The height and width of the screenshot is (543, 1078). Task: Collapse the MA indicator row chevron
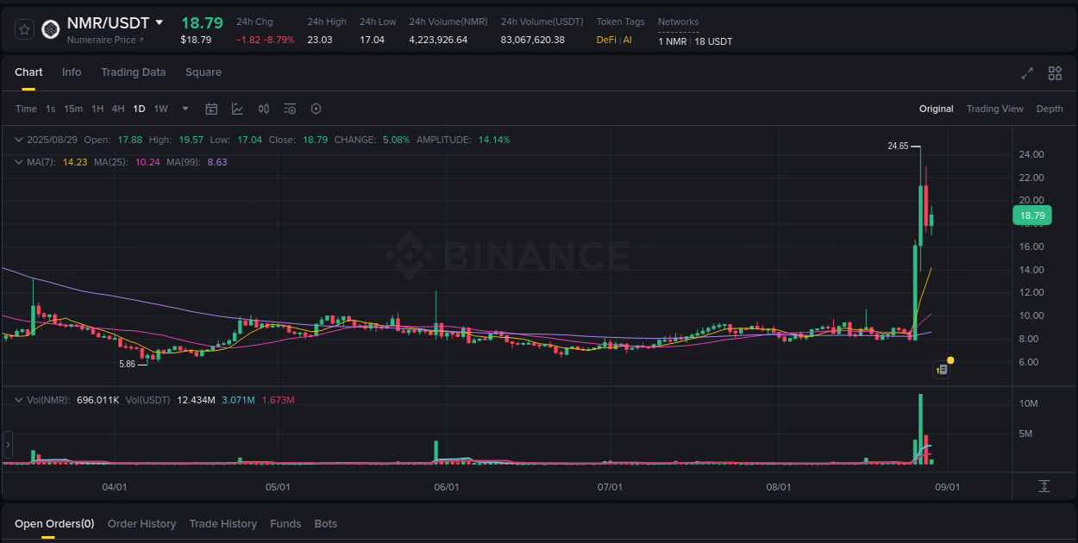click(18, 161)
